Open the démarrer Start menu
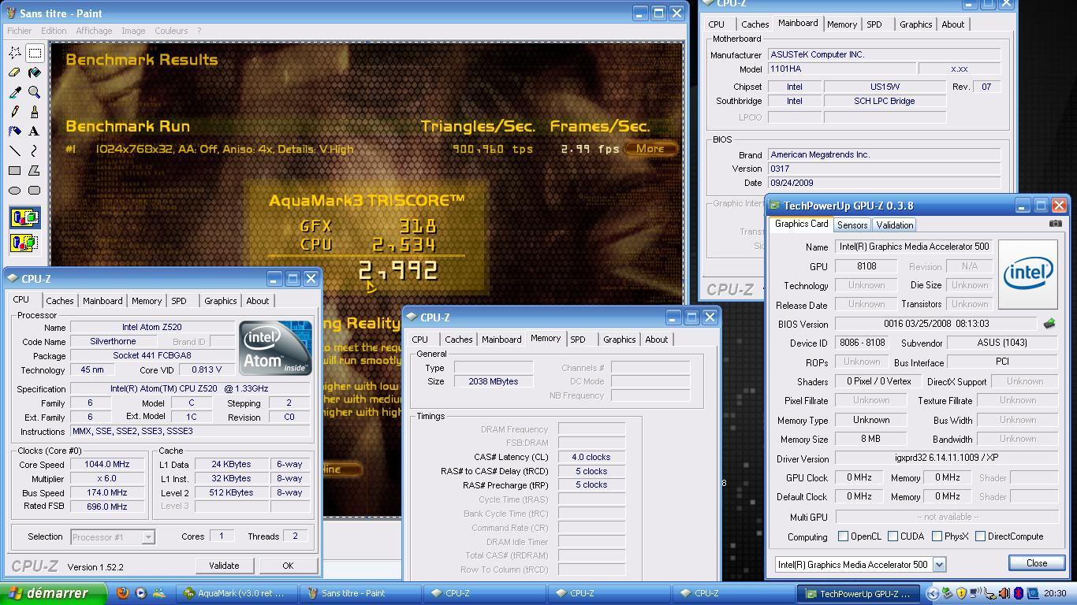Viewport: 1077px width, 605px height. pos(52,593)
